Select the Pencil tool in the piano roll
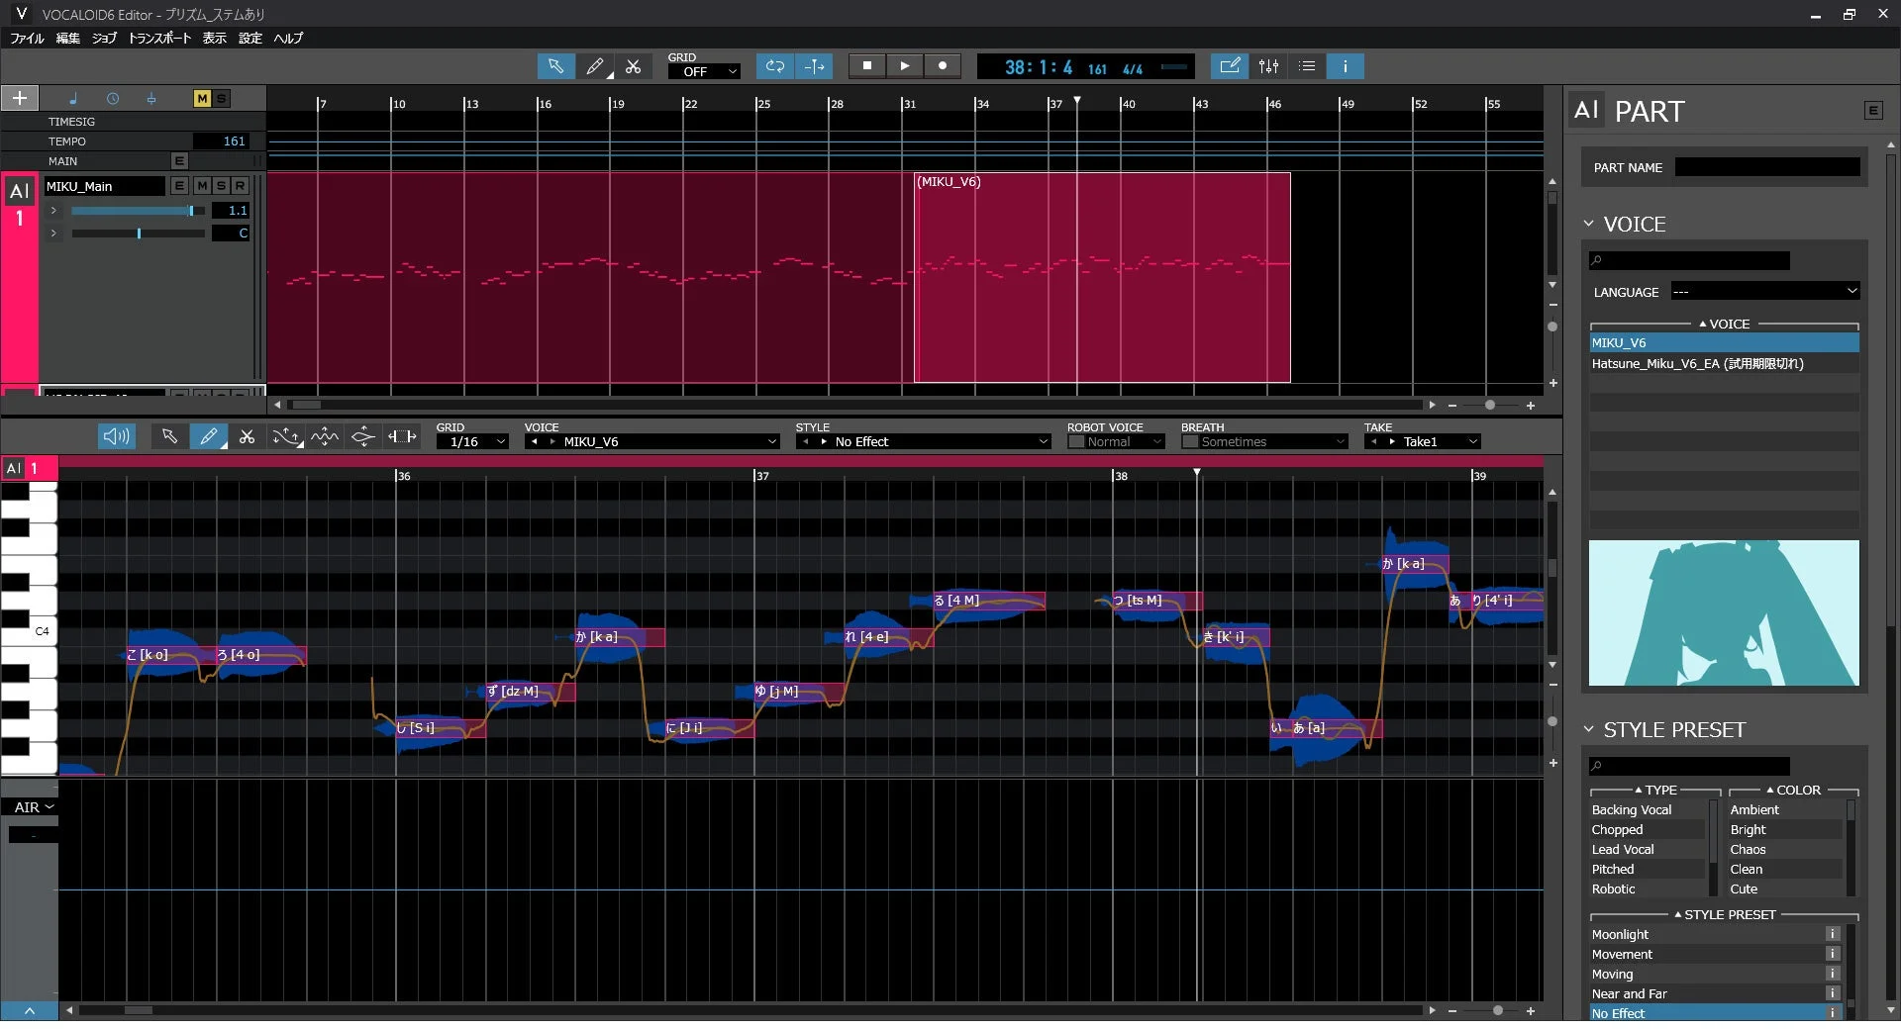This screenshot has height=1029, width=1901. 209,436
